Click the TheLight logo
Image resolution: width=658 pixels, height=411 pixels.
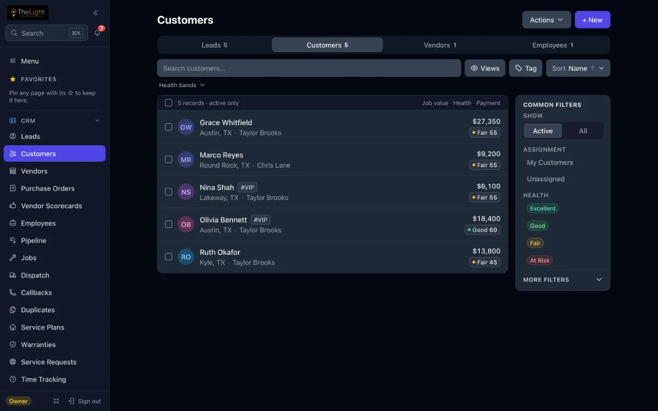pos(27,13)
